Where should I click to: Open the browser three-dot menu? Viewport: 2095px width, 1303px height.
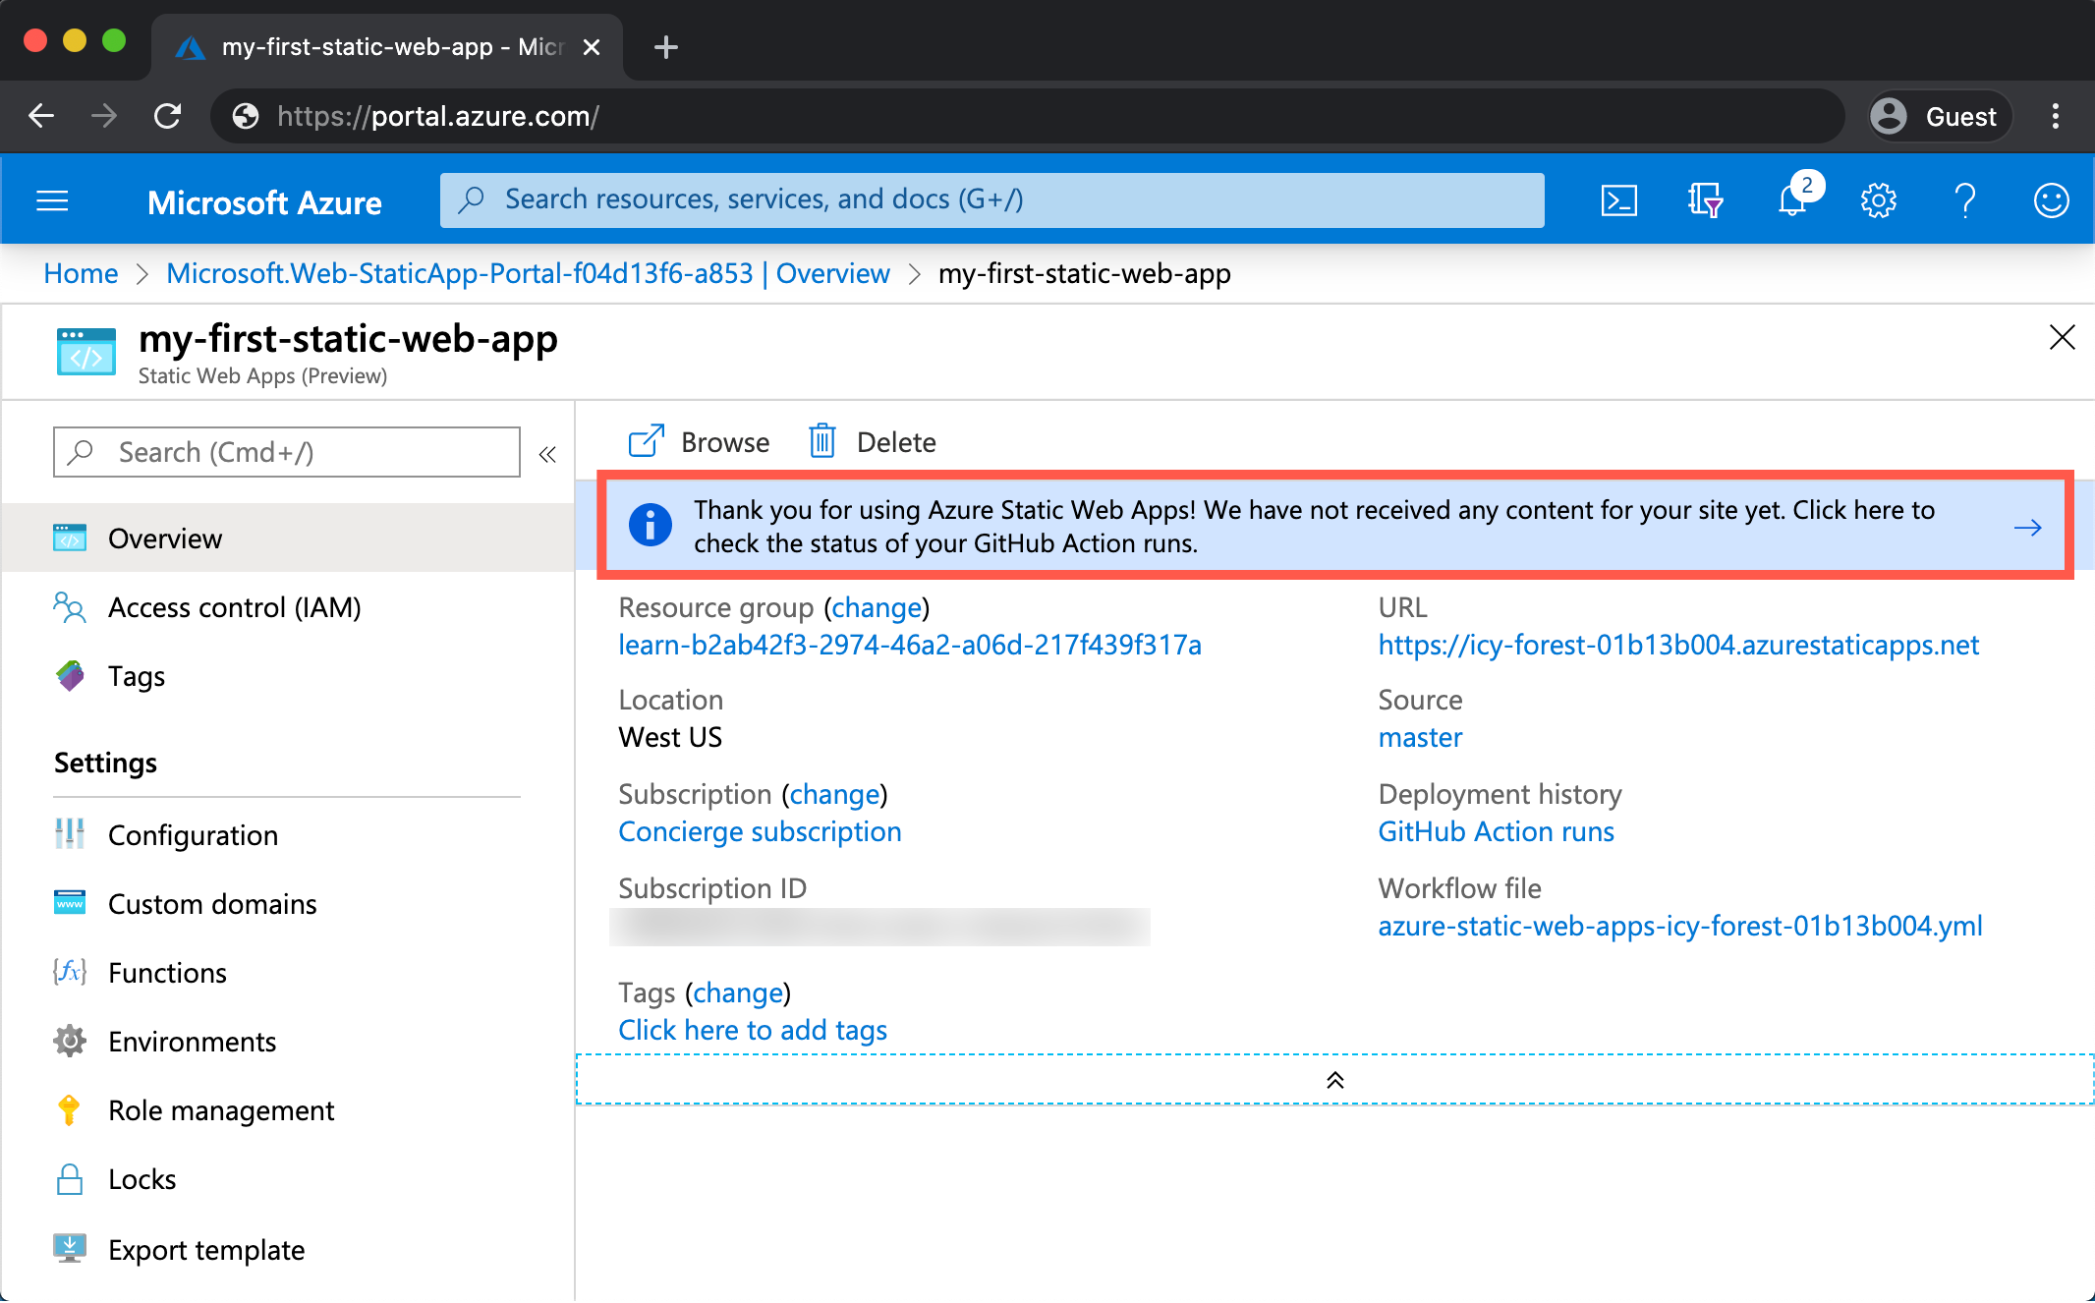click(2055, 116)
